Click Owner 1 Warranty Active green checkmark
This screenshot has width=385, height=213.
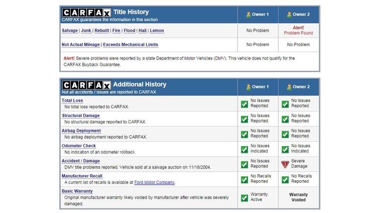(x=245, y=198)
